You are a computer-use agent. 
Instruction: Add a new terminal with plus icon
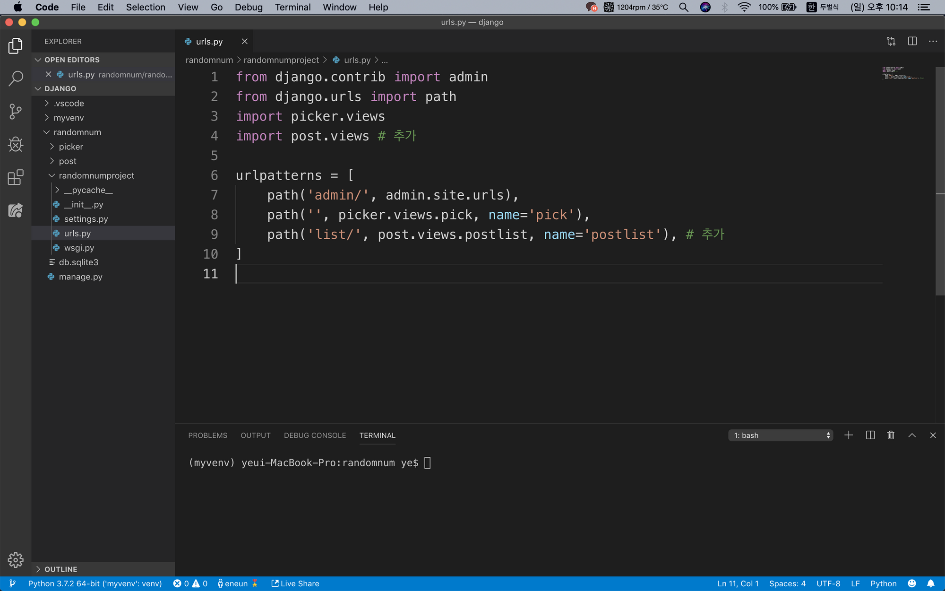tap(849, 435)
